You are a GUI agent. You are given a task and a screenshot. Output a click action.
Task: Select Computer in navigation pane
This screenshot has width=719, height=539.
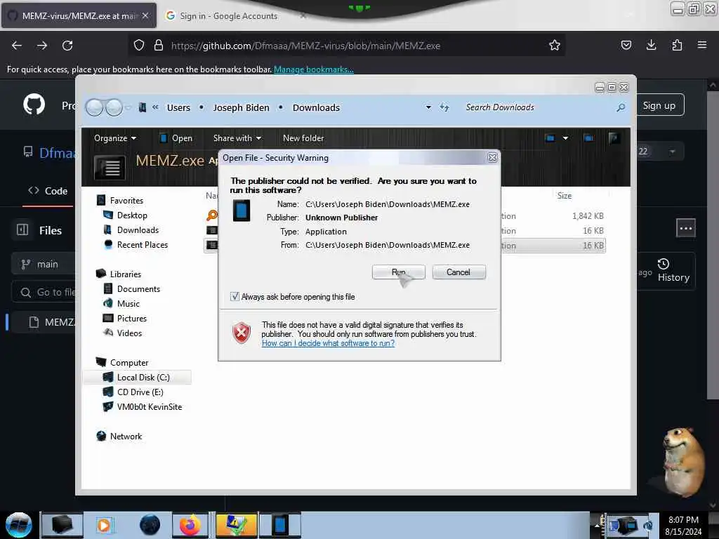(122, 363)
